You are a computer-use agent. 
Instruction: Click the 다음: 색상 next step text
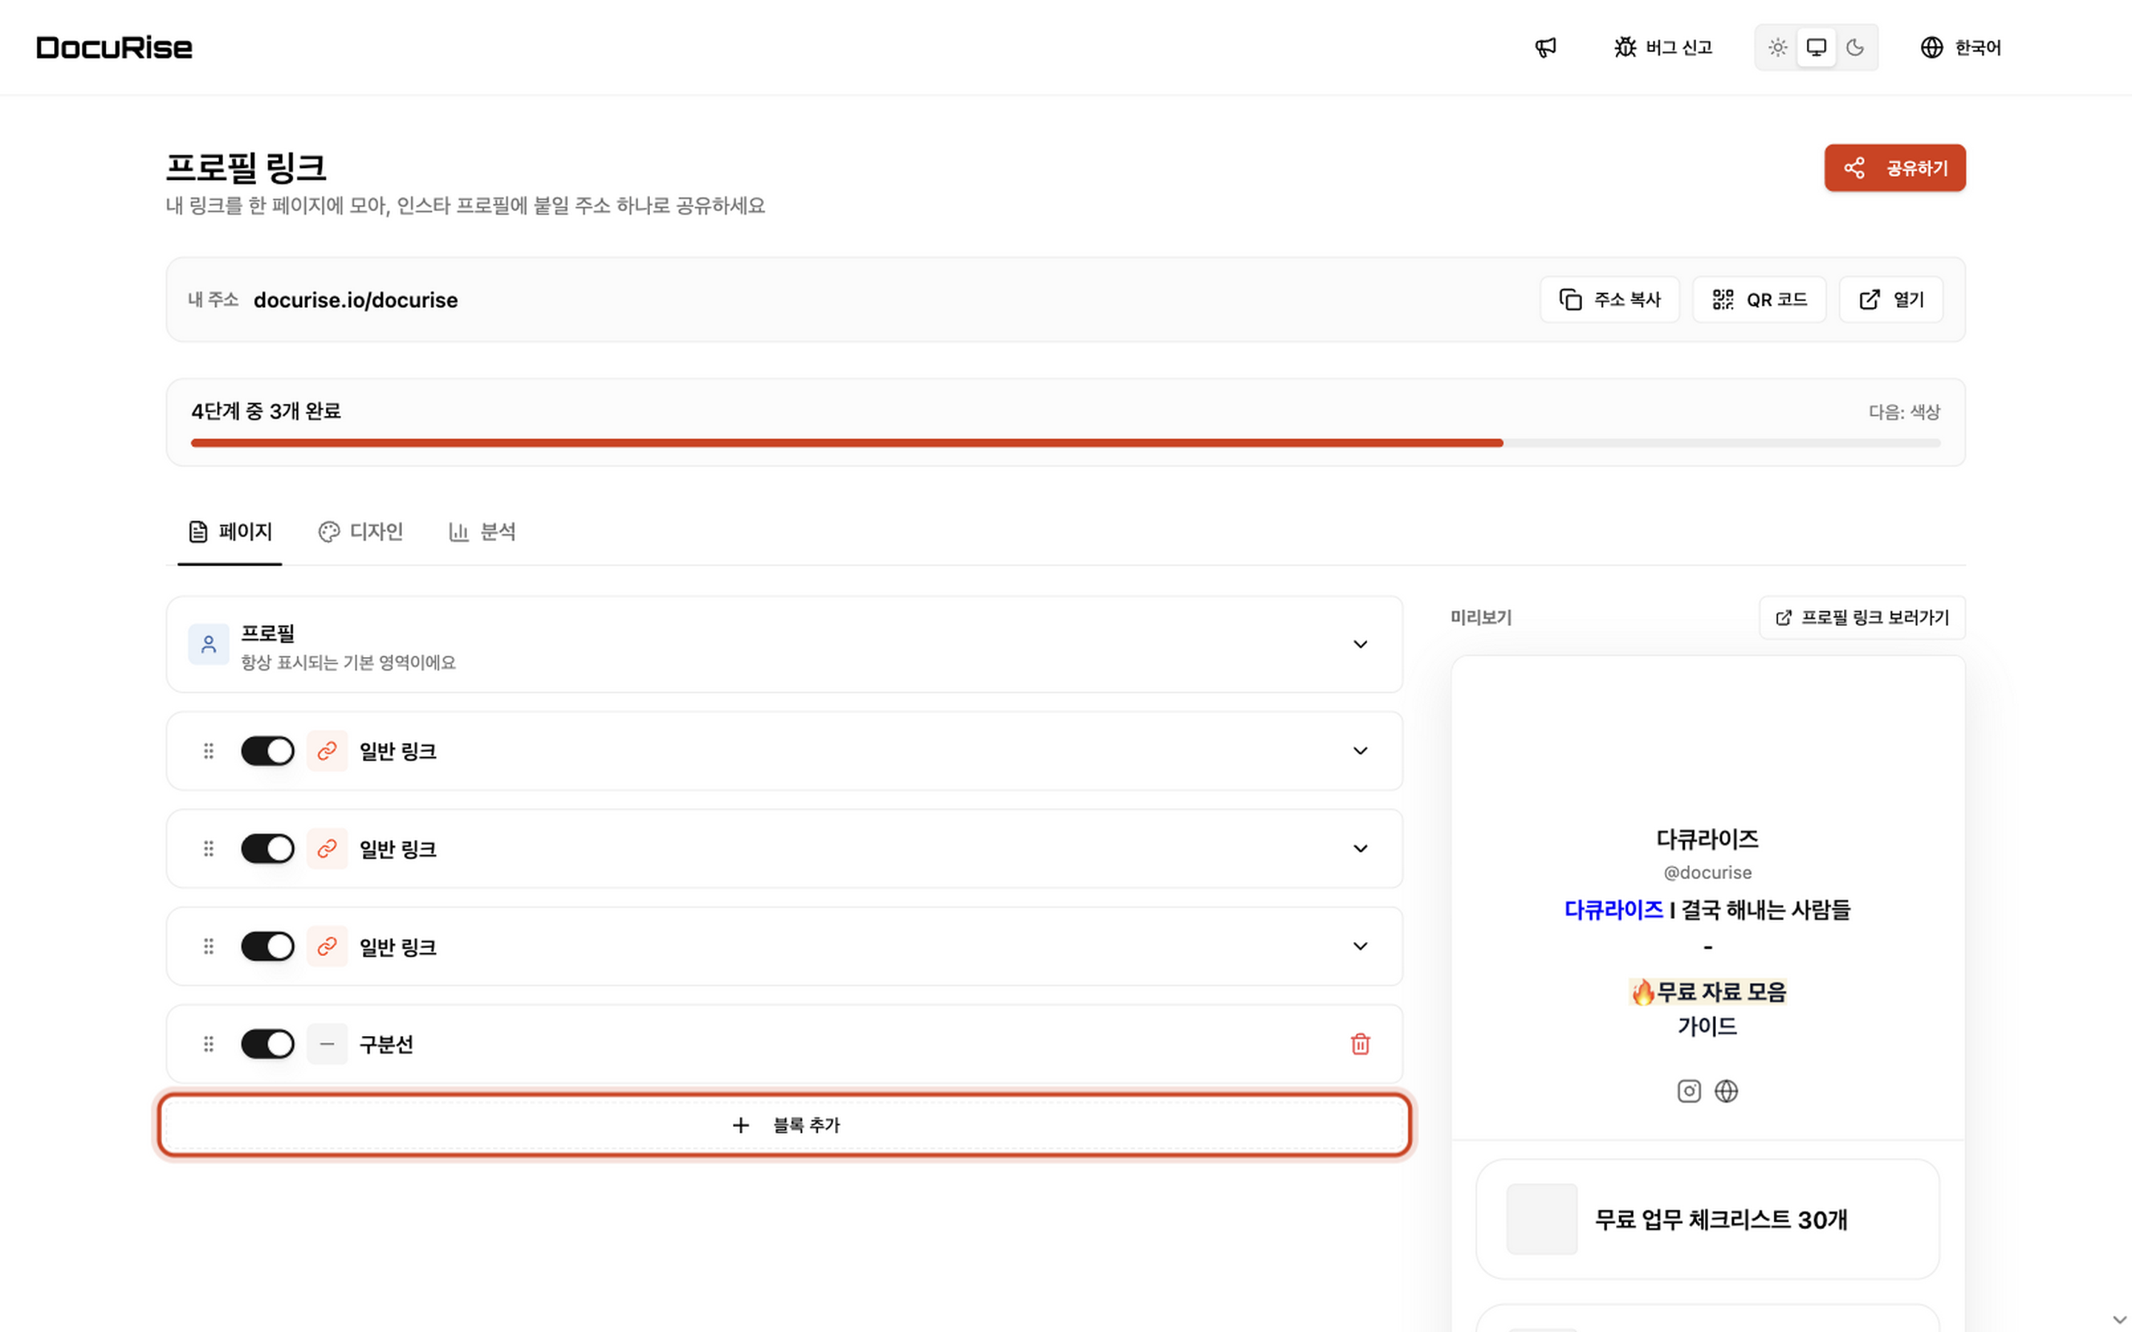(x=1904, y=411)
